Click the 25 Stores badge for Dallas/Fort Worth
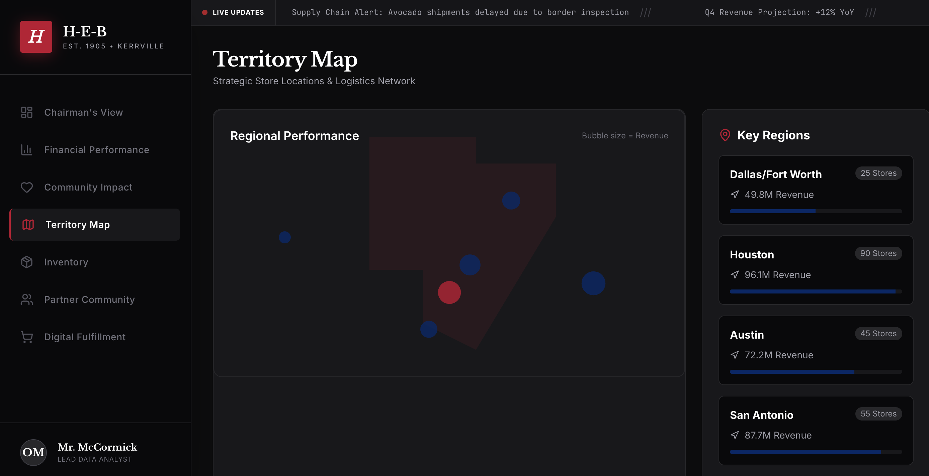 pyautogui.click(x=878, y=173)
